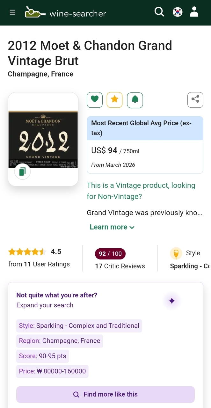This screenshot has width=211, height=408.
Task: Share this wine using the share icon
Action: click(195, 100)
